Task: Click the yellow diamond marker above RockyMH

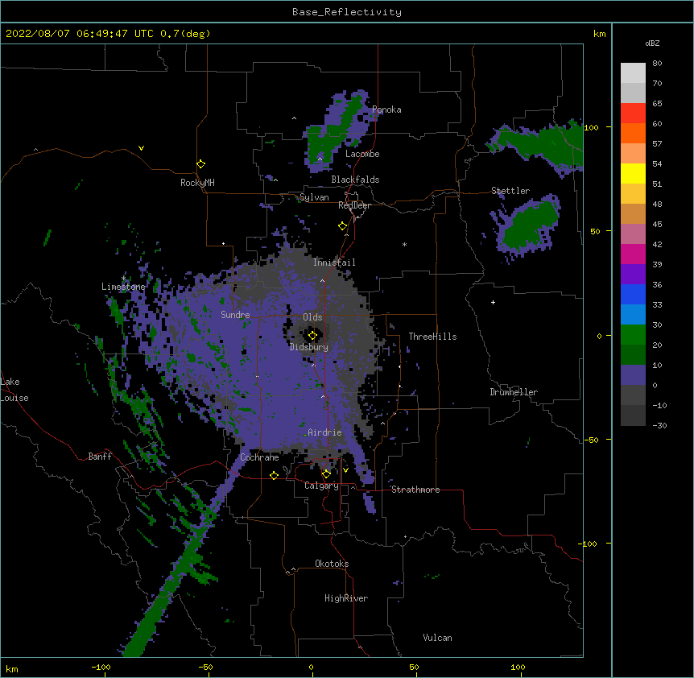Action: (x=200, y=164)
